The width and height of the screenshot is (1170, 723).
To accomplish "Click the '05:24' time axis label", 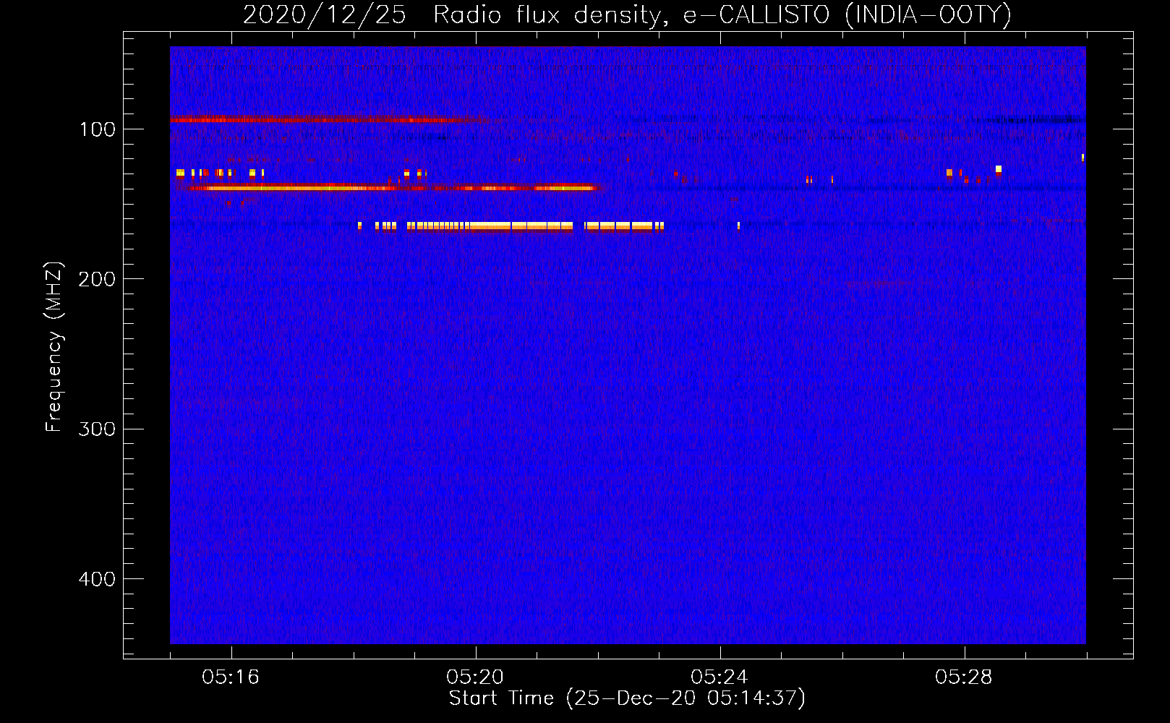I will (x=719, y=677).
